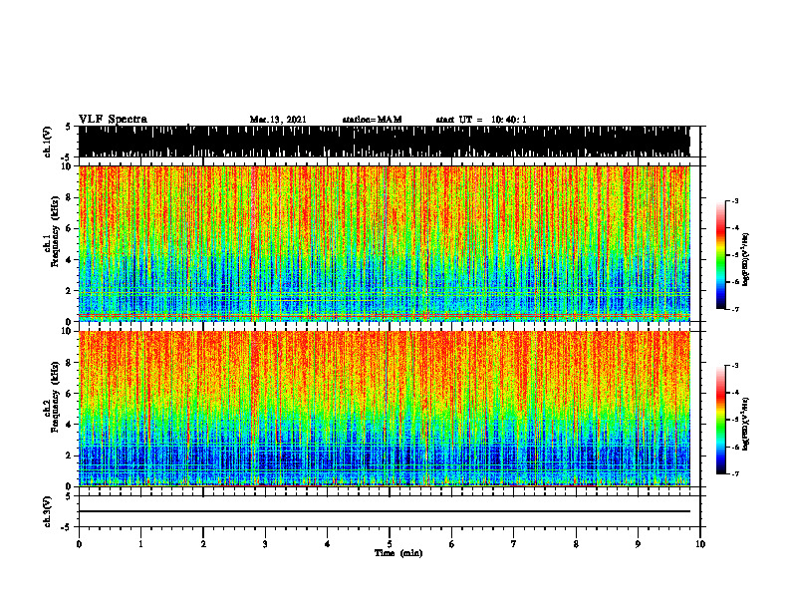The height and width of the screenshot is (610, 789).
Task: Click time axis tick label "8"
Action: pos(576,544)
